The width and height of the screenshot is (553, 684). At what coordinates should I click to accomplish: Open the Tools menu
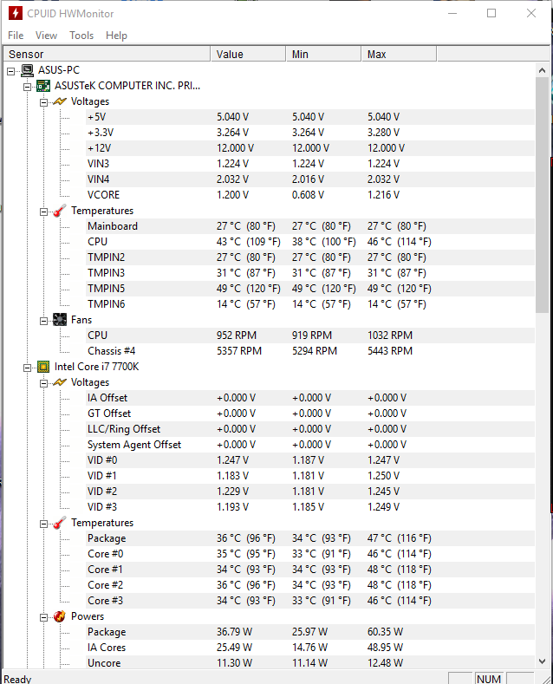pyautogui.click(x=81, y=36)
